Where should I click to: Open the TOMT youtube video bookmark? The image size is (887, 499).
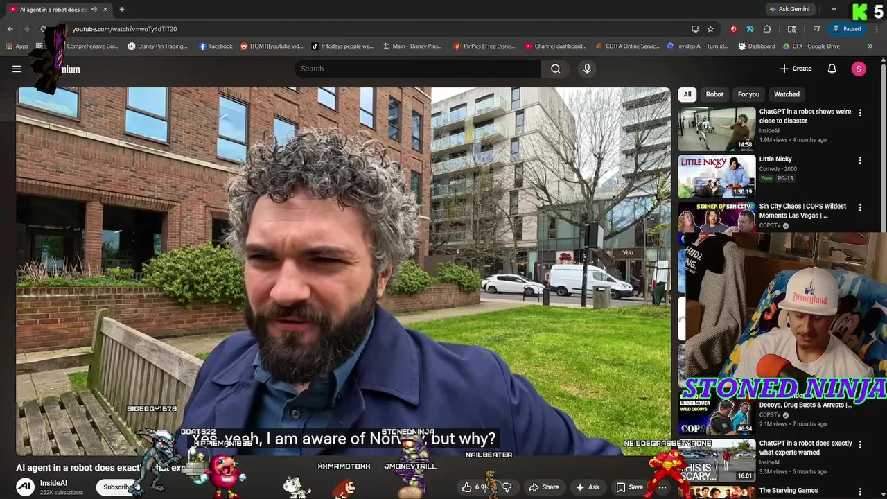click(272, 46)
